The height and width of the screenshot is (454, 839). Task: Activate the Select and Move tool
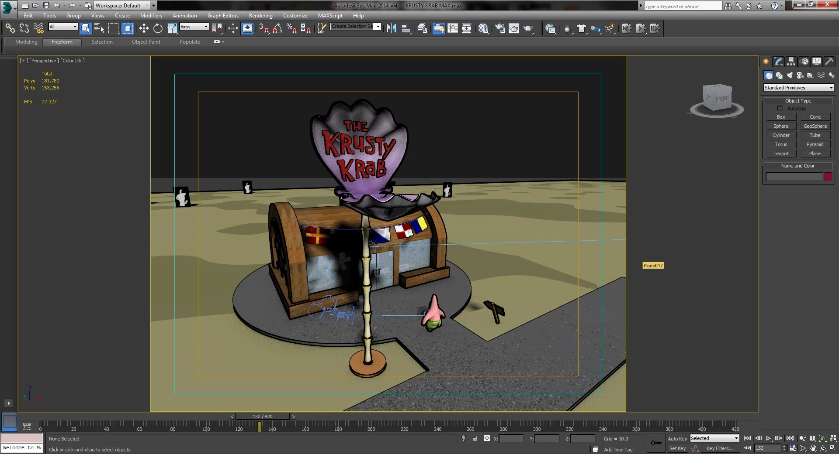tap(144, 28)
